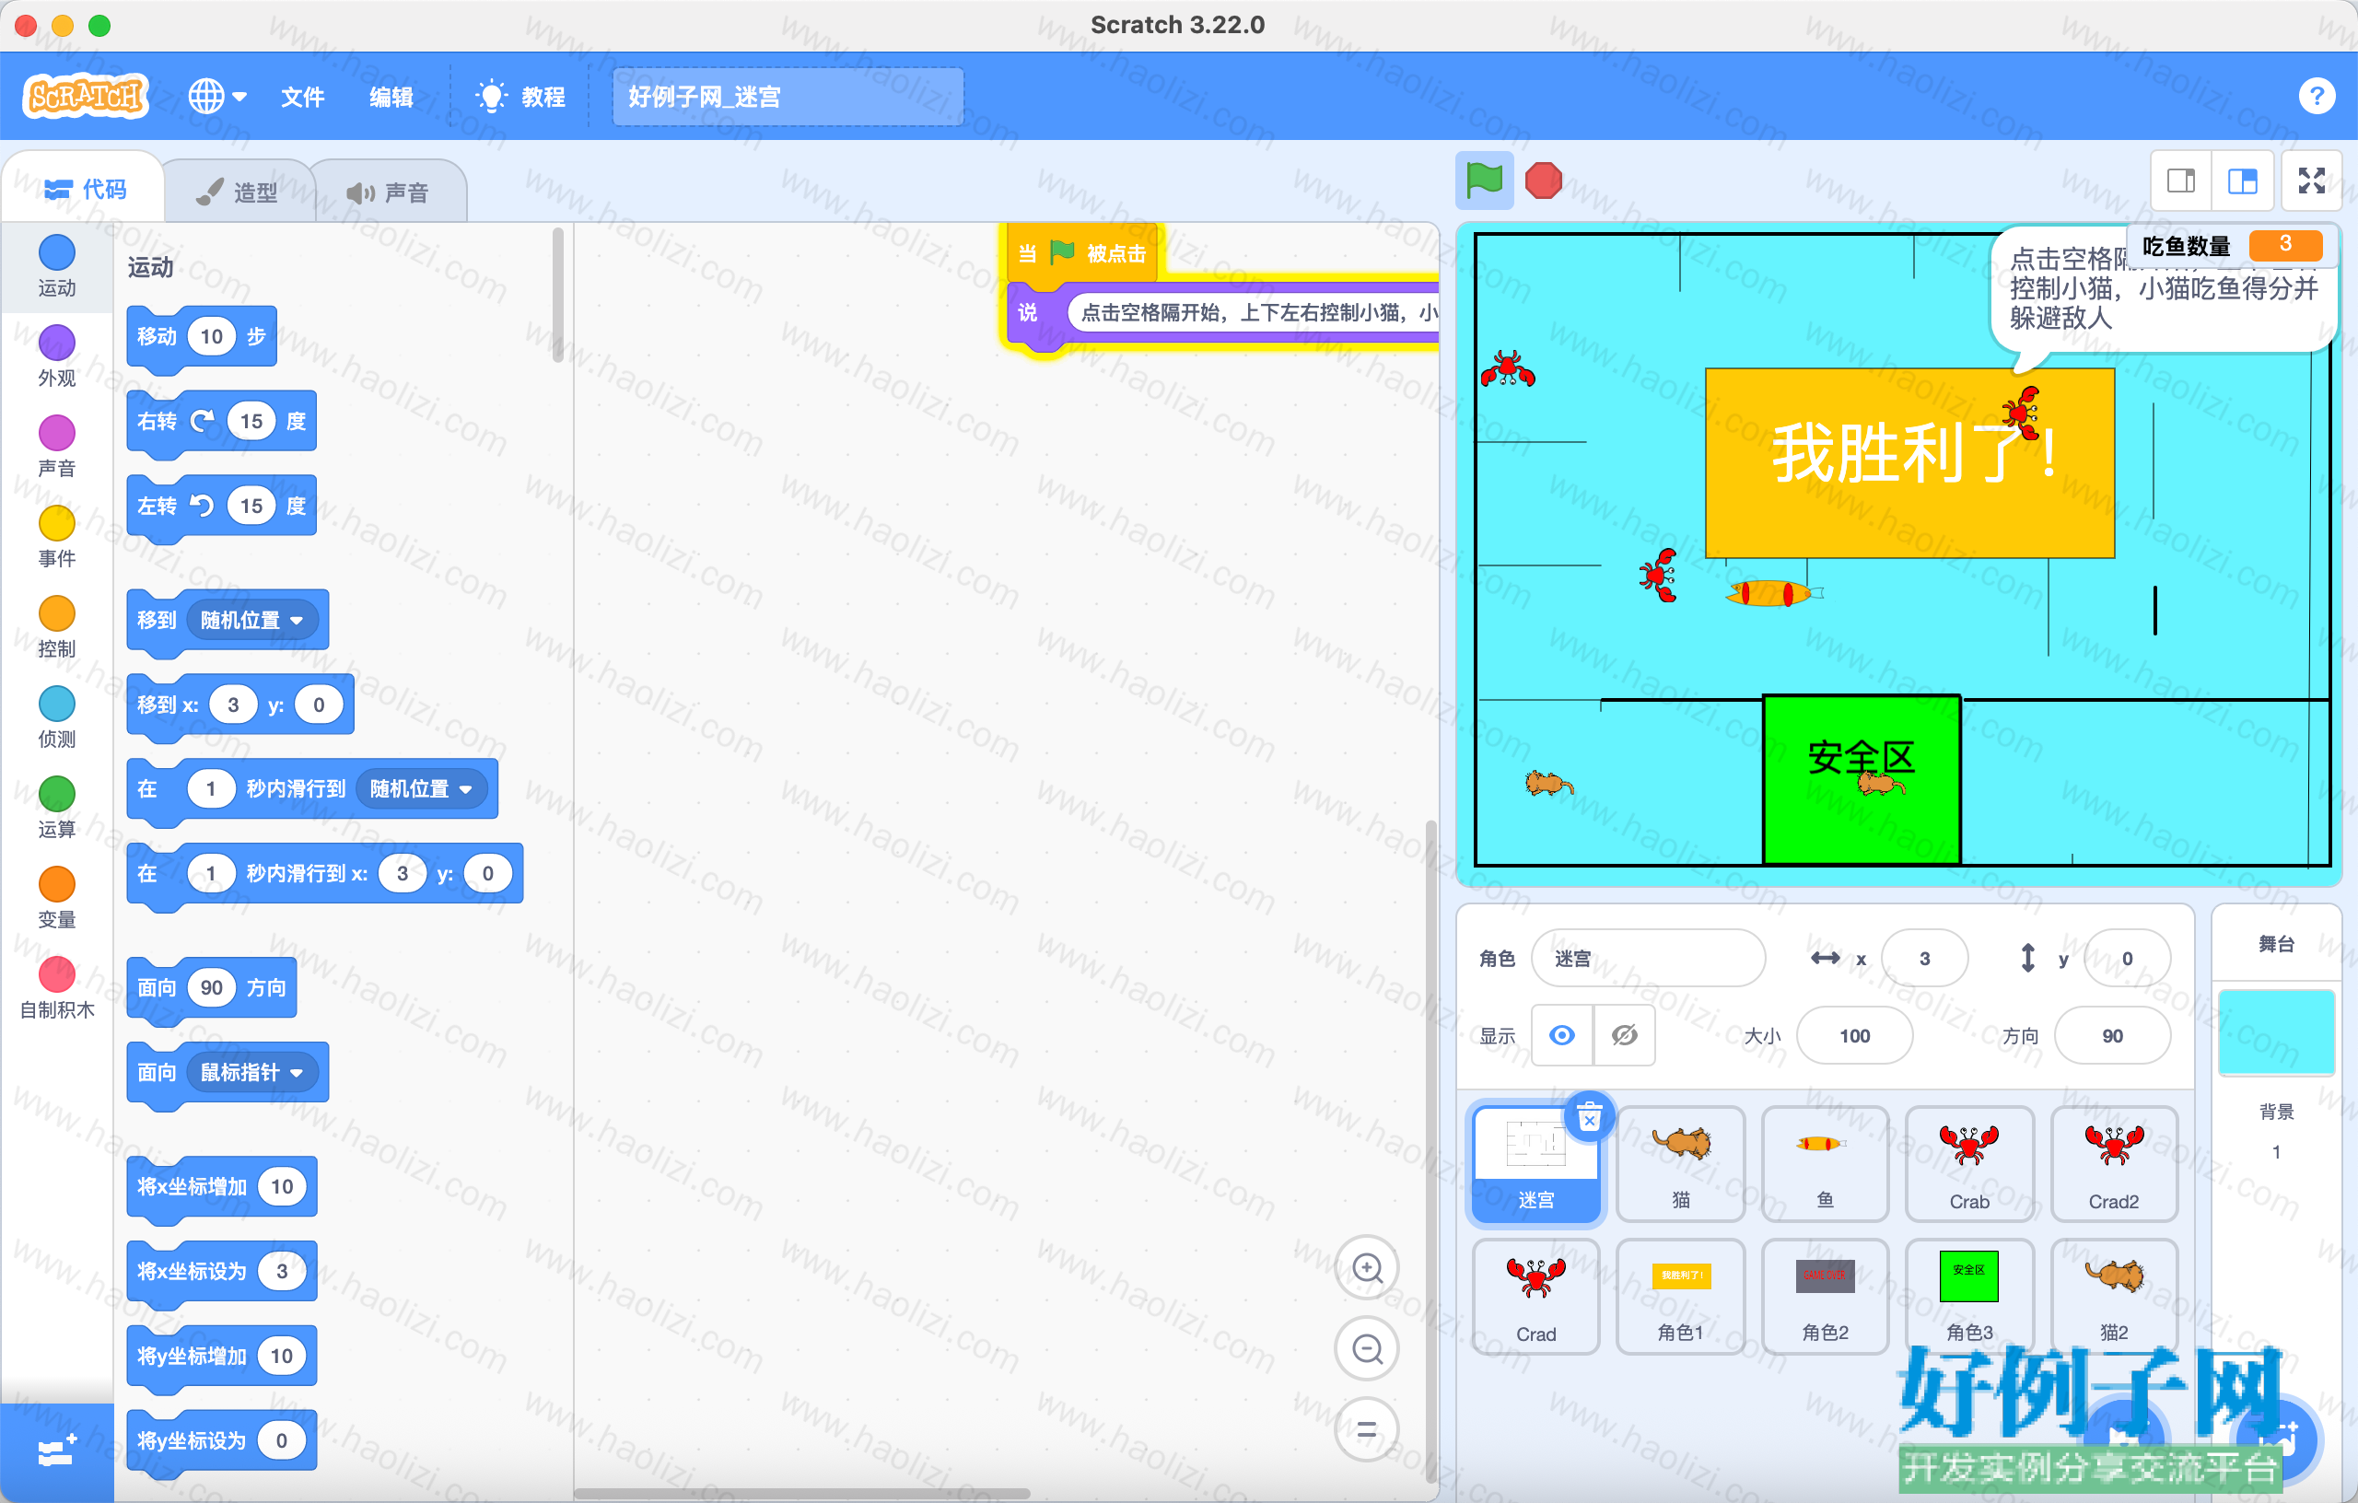The width and height of the screenshot is (2358, 1503).
Task: Click the workspace horizontal scrollbar
Action: [x=801, y=1492]
